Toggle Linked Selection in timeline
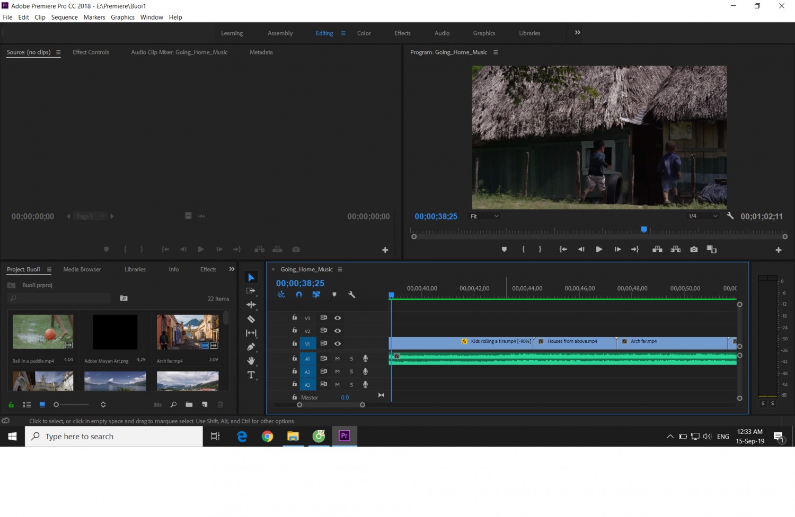Viewport: 795px width, 517px height. pos(316,295)
